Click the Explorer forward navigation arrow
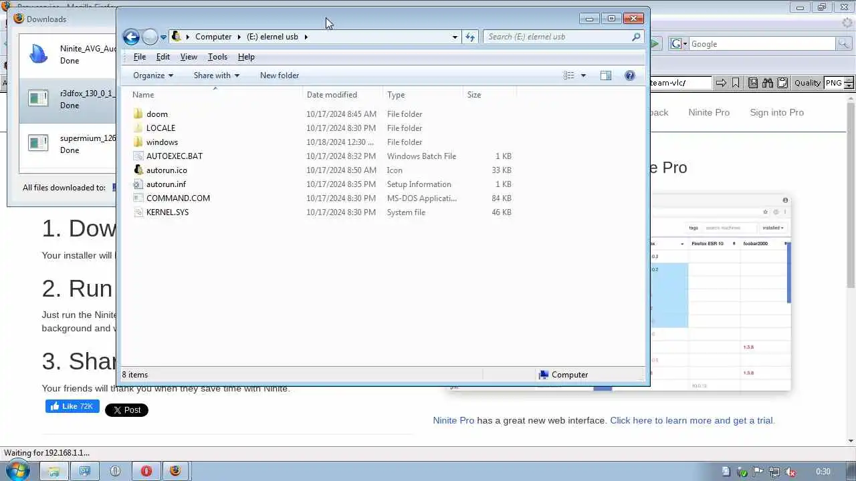The image size is (856, 481). point(150,37)
